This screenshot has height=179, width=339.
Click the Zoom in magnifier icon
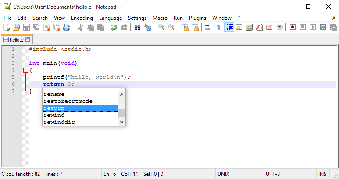click(x=161, y=27)
